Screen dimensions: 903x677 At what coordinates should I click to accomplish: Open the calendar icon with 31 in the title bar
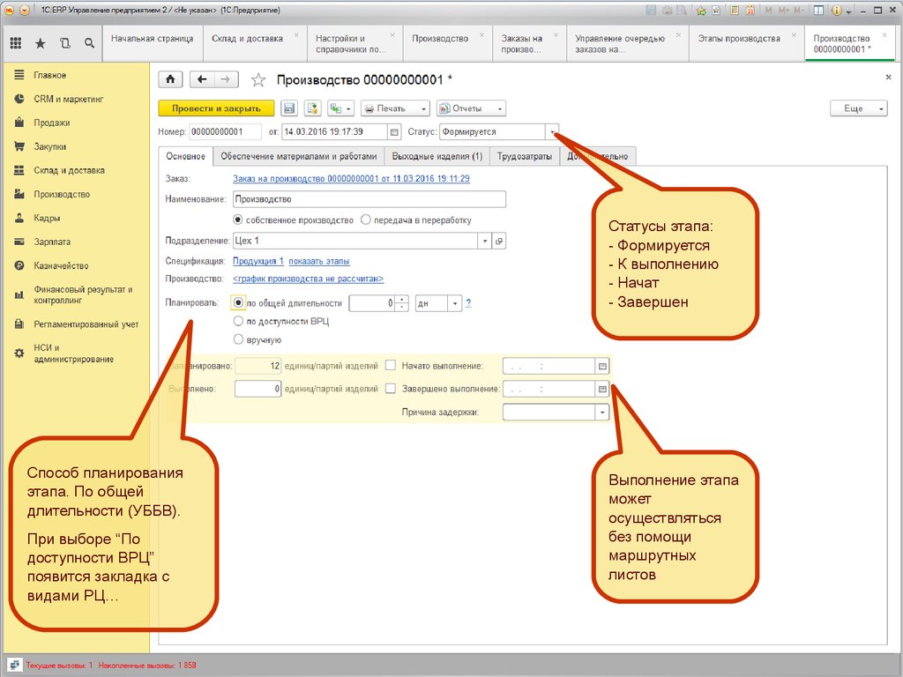[750, 11]
